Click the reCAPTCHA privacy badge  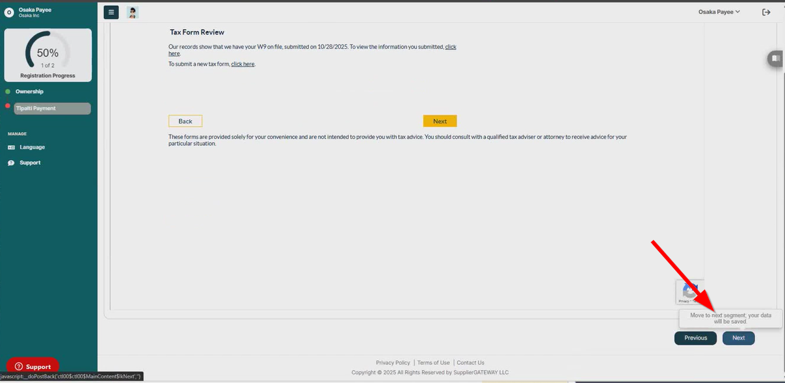[689, 293]
